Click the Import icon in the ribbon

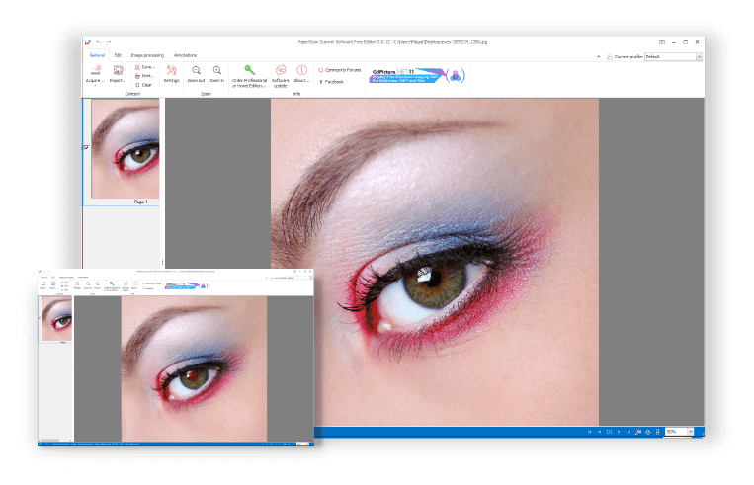pos(119,73)
